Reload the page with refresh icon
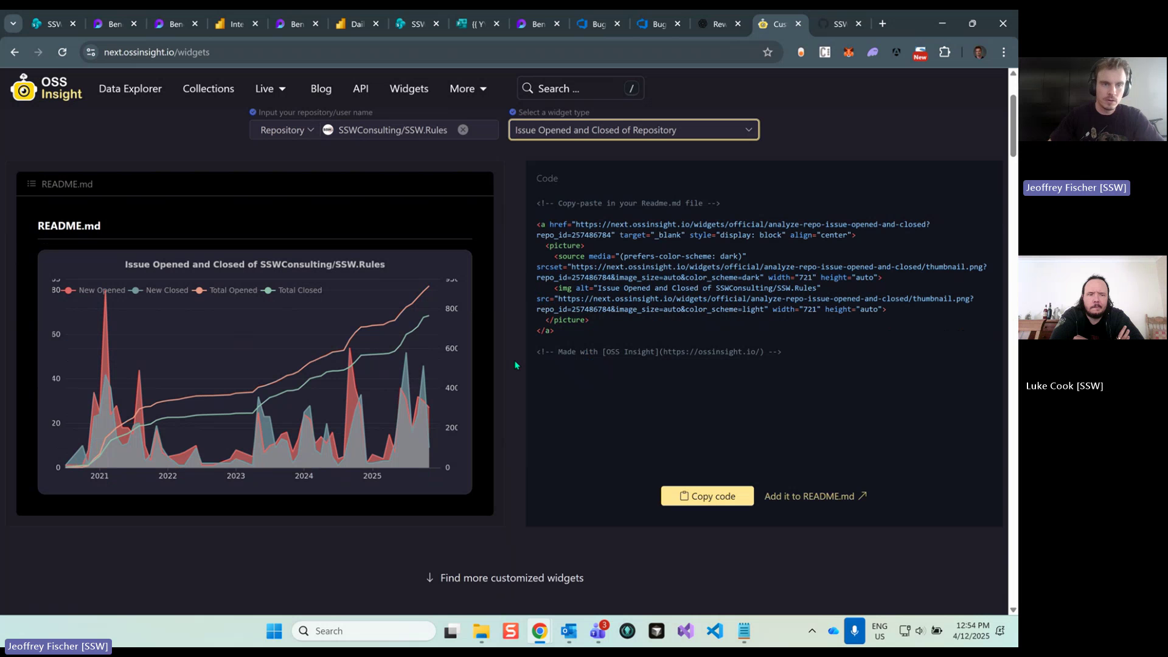The width and height of the screenshot is (1168, 657). pos(62,52)
